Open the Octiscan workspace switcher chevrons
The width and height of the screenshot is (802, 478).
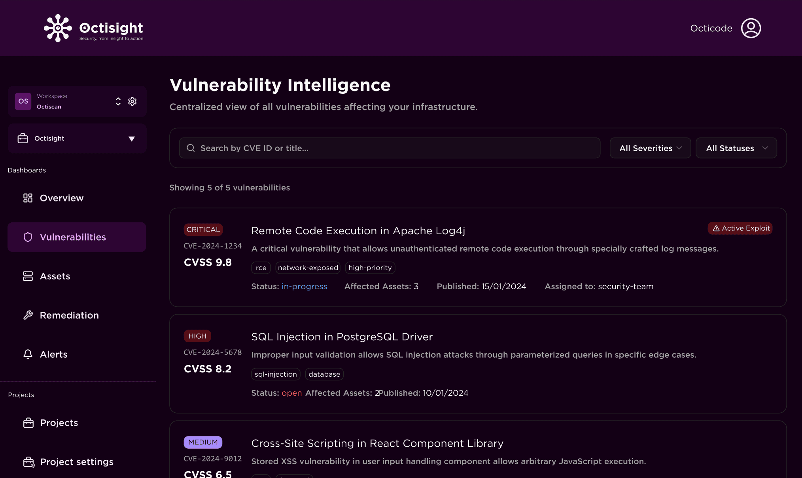pos(118,101)
